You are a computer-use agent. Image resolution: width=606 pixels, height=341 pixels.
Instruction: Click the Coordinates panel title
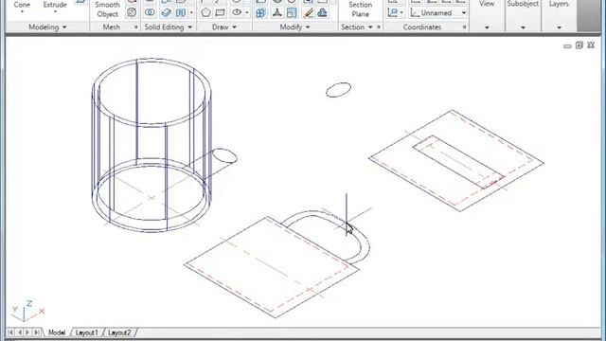click(x=422, y=27)
